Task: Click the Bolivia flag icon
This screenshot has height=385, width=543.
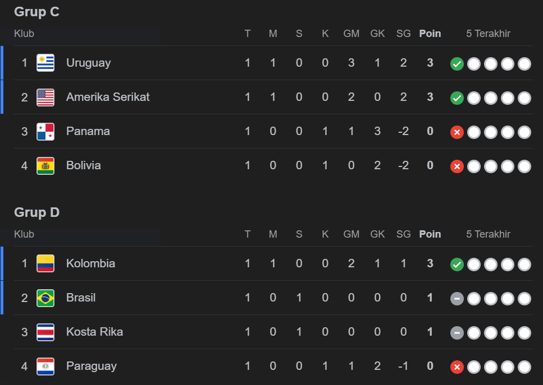Action: coord(45,165)
